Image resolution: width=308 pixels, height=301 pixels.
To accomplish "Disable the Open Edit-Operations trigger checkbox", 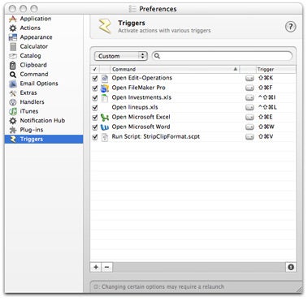I will pyautogui.click(x=95, y=78).
